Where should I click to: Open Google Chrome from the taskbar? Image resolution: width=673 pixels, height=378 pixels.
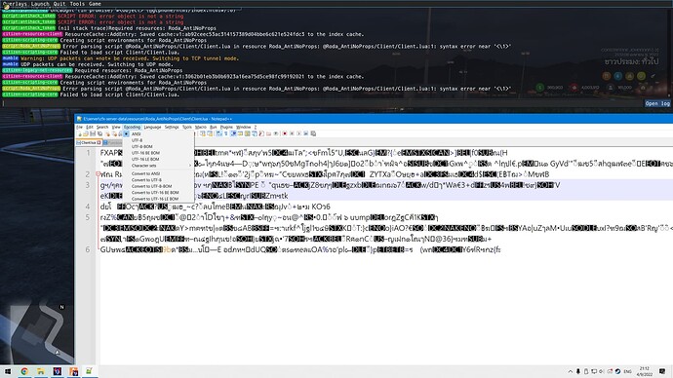tap(24, 371)
